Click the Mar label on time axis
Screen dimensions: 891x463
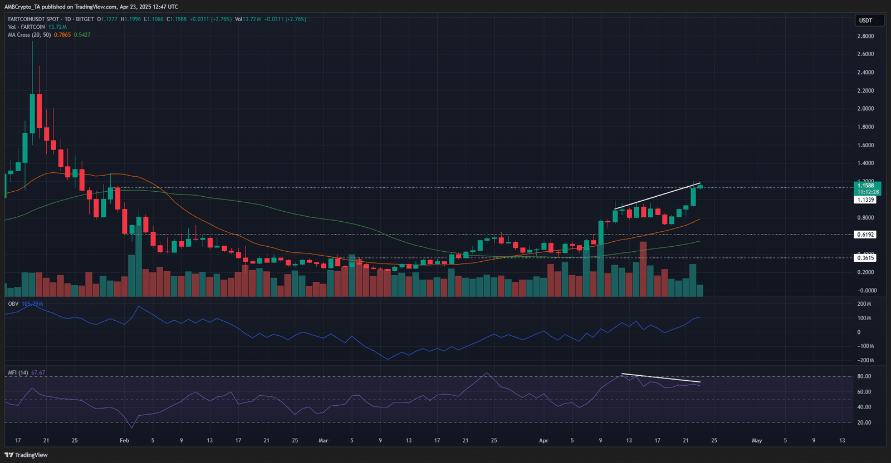(x=323, y=441)
